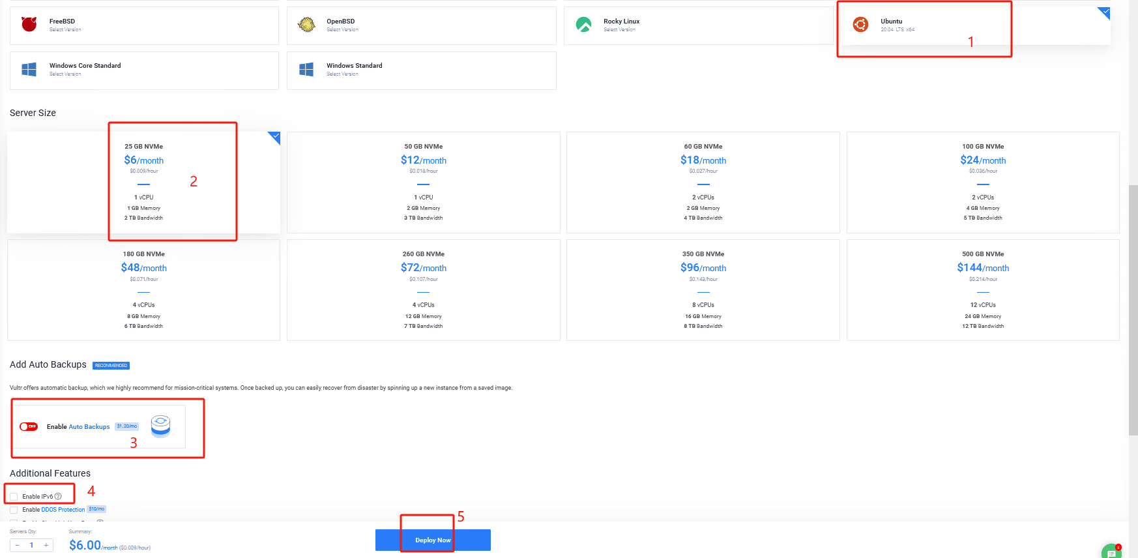The height and width of the screenshot is (558, 1138).
Task: Click the Server Size heading
Action: [x=33, y=113]
